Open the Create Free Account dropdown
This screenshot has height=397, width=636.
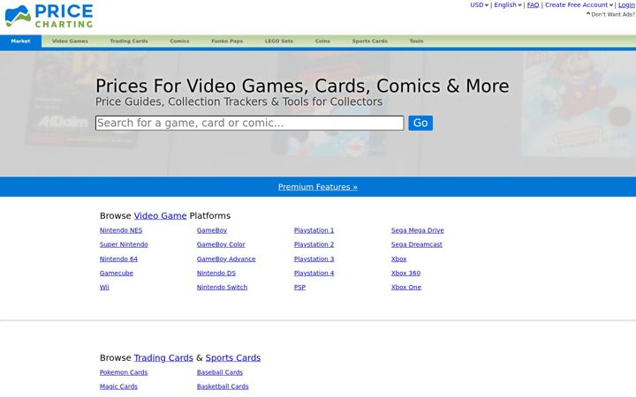[x=579, y=5]
